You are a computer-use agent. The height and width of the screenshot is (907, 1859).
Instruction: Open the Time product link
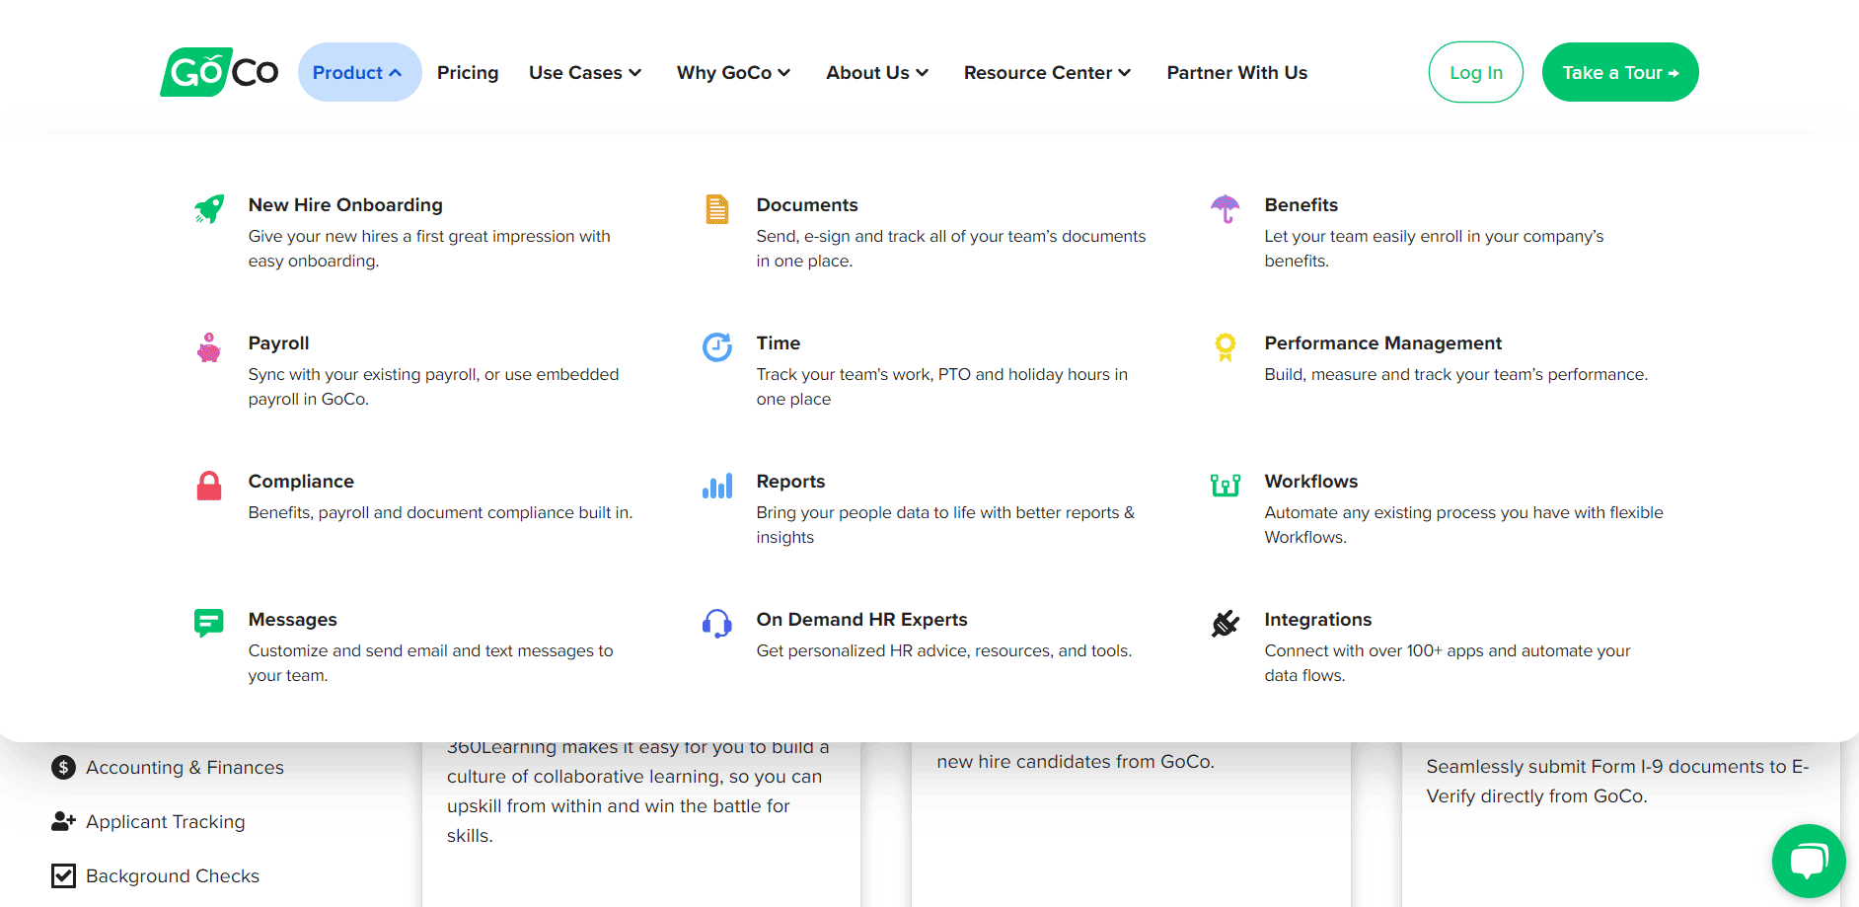(779, 342)
